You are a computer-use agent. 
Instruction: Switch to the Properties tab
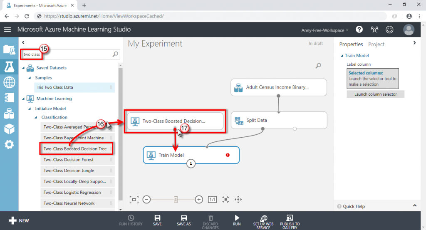click(351, 44)
